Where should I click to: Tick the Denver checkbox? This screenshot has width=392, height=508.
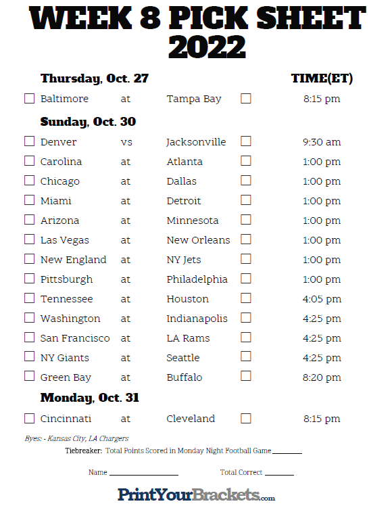click(30, 141)
